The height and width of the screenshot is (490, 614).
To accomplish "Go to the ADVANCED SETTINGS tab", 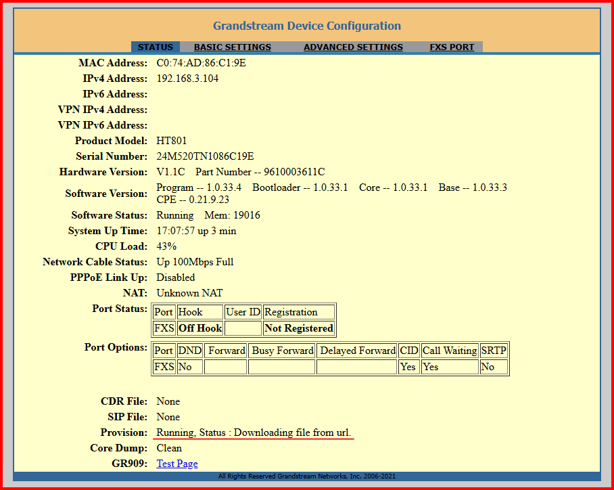I will [x=353, y=47].
